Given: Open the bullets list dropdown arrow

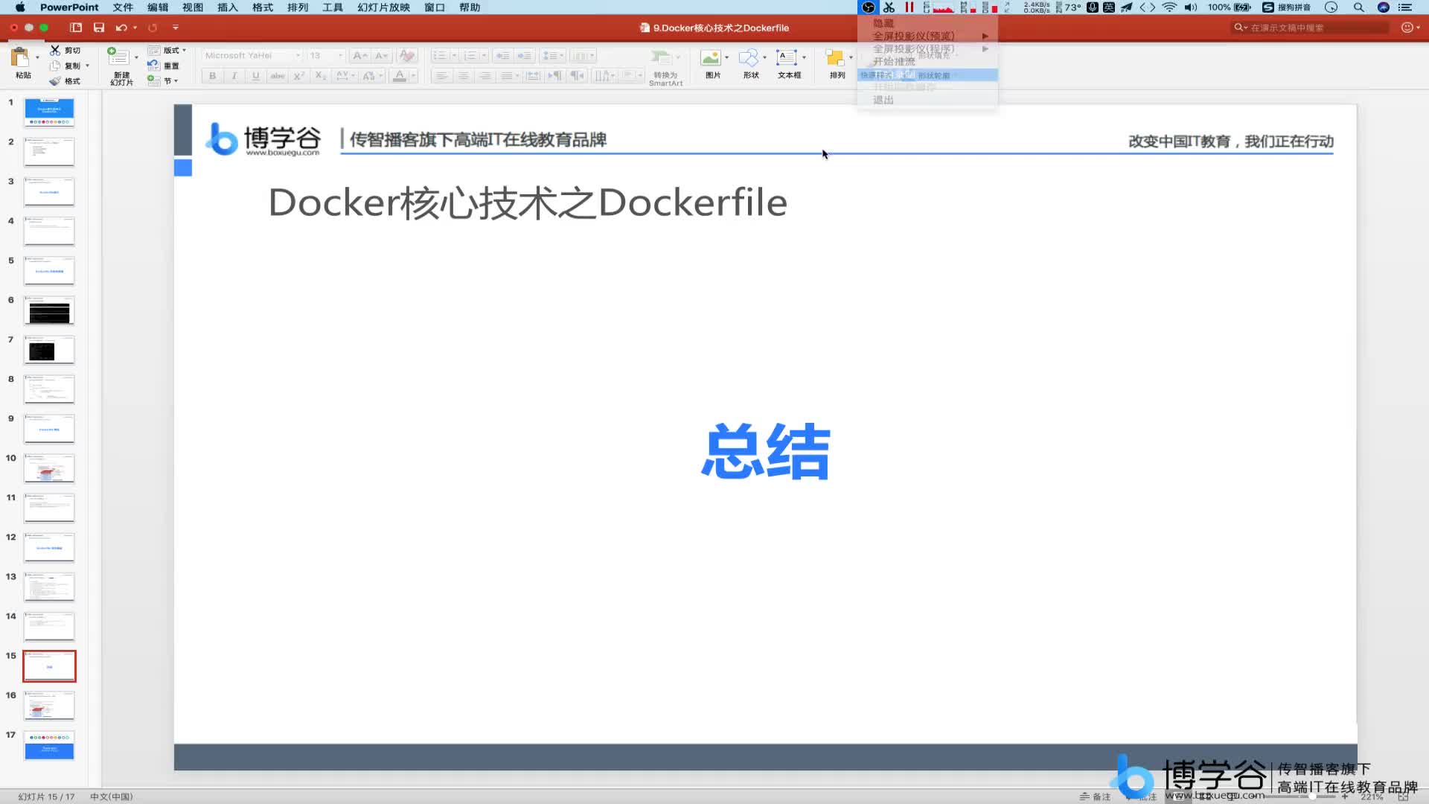Looking at the screenshot, I should coord(454,56).
